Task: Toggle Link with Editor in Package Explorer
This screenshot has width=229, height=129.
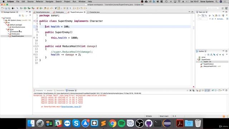Action: (23, 15)
